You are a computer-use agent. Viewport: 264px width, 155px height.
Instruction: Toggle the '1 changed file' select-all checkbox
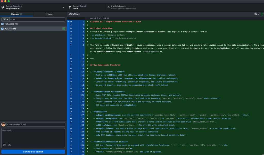click(x=2, y=24)
